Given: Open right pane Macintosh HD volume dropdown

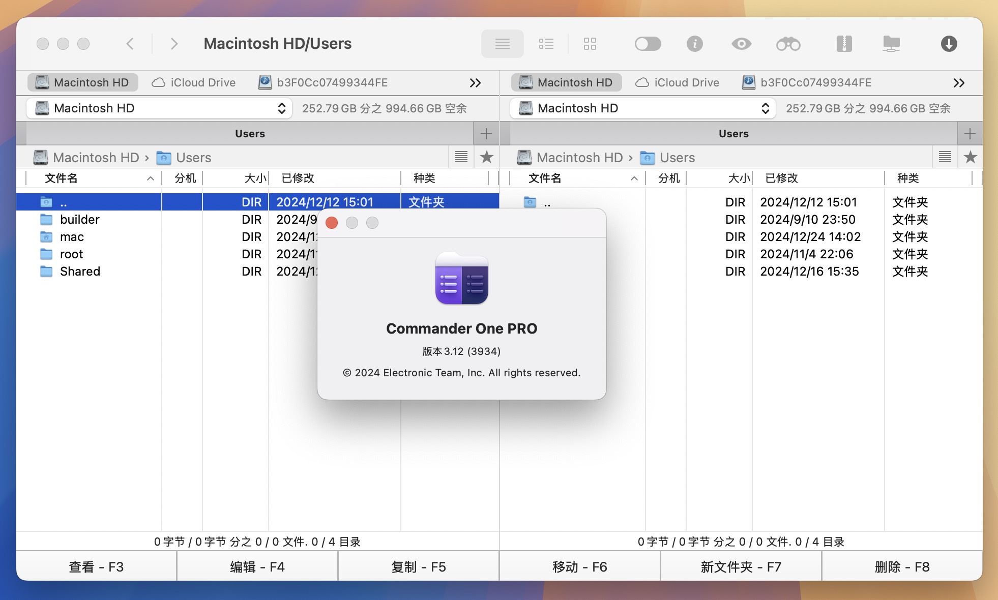Looking at the screenshot, I should pos(643,108).
